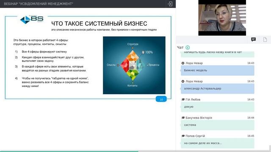Click the presenter webcam video

click(222, 18)
